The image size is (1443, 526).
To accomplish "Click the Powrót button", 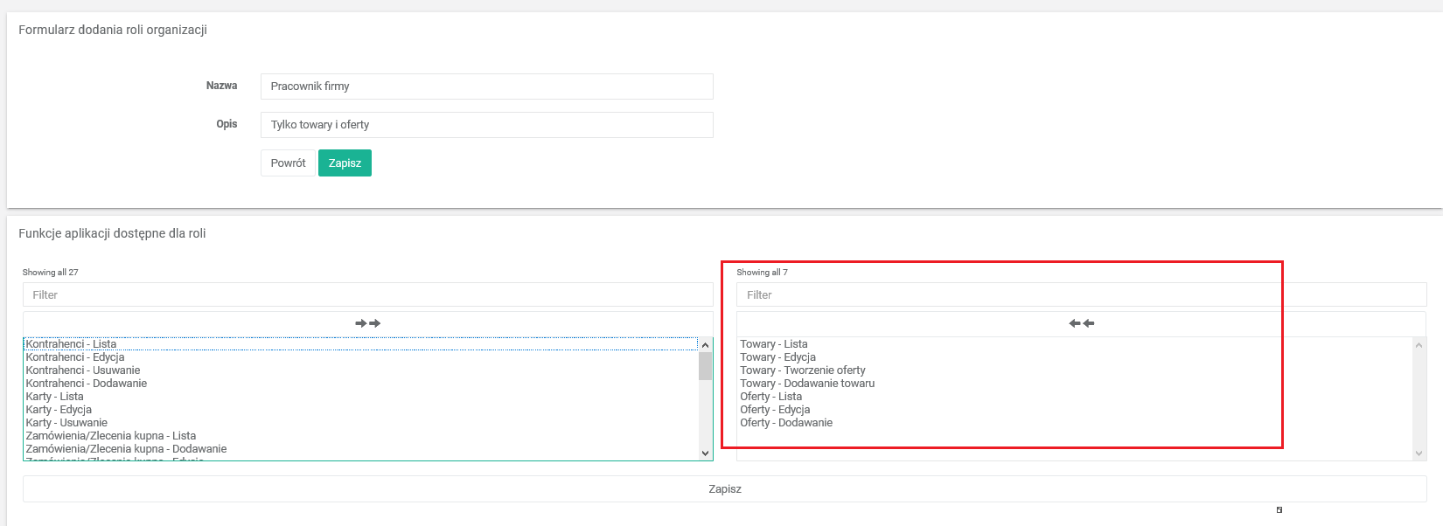I will pos(288,163).
